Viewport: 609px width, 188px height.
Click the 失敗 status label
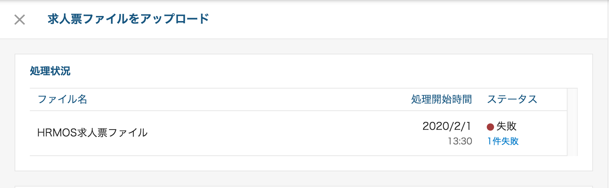506,126
